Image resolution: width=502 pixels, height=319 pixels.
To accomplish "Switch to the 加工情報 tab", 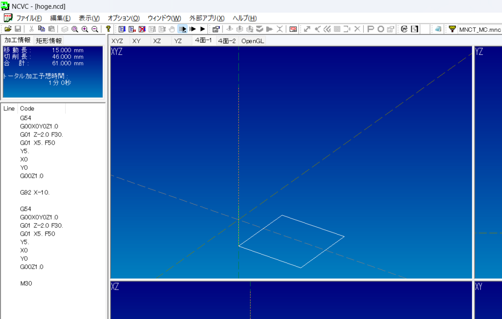I will click(x=17, y=40).
